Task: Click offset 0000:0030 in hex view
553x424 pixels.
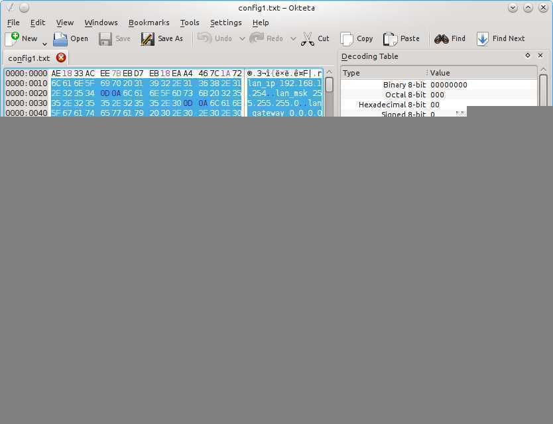Action: [27, 103]
